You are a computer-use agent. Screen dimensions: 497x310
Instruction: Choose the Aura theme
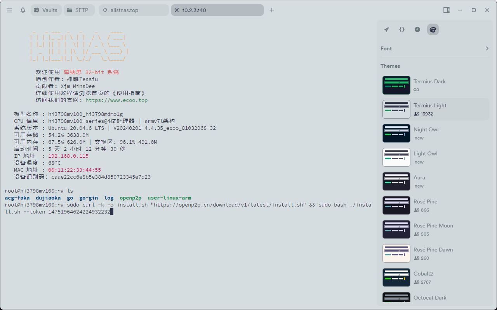tap(435, 181)
